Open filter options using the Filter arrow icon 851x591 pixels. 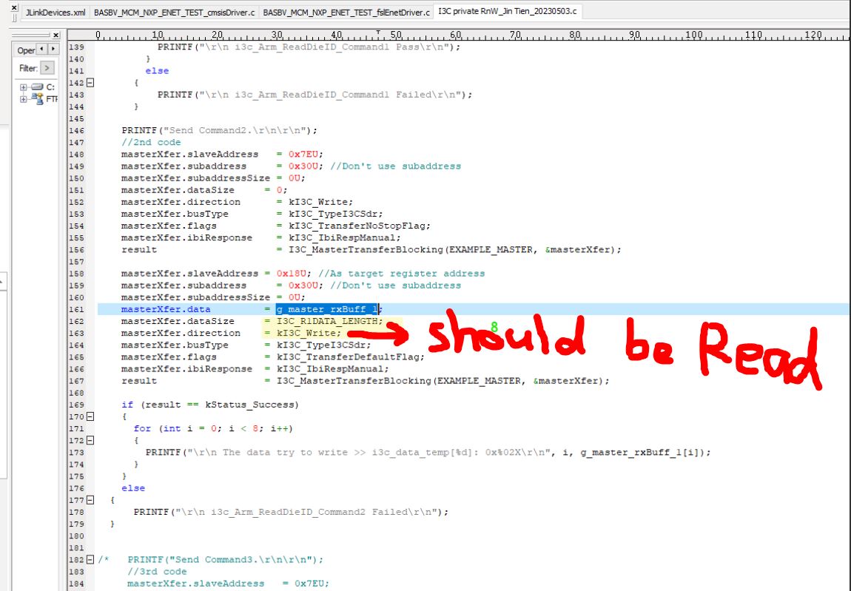click(x=47, y=68)
